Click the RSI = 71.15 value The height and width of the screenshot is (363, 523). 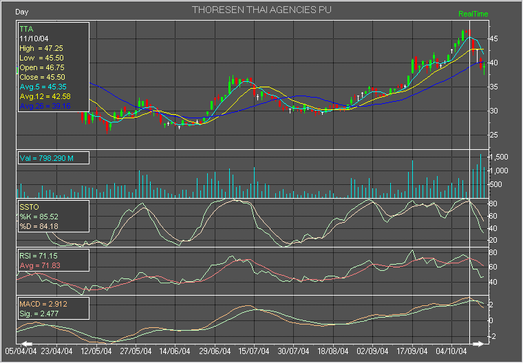39,256
